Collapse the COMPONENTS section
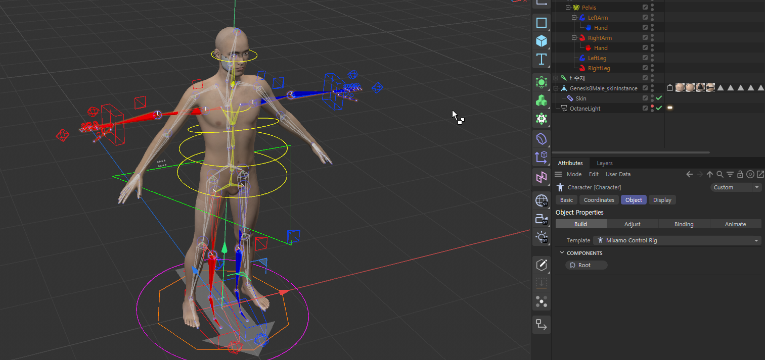 [562, 253]
